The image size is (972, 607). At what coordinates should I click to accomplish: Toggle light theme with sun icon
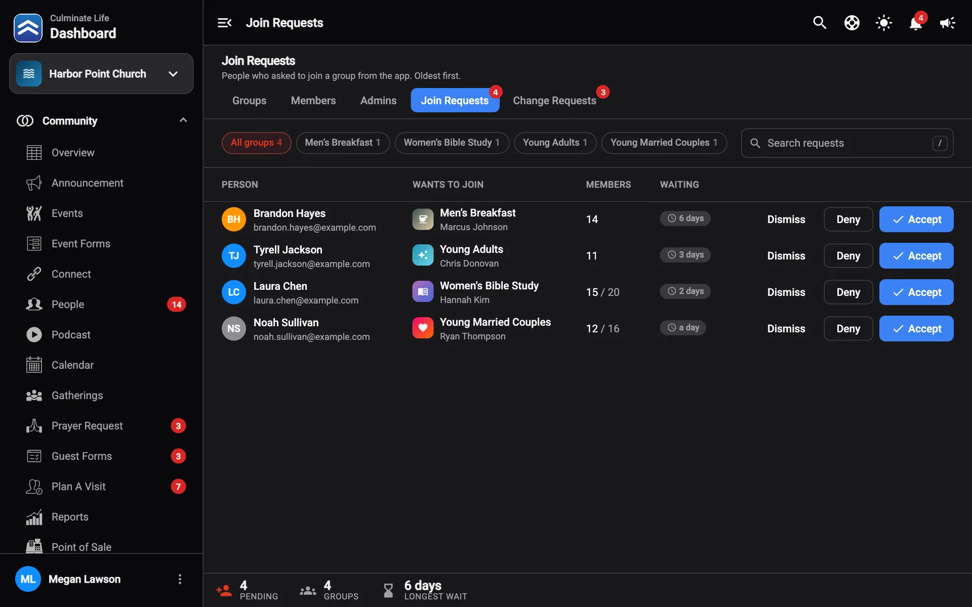884,23
